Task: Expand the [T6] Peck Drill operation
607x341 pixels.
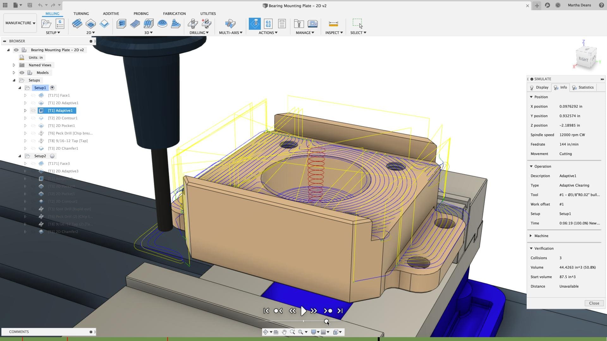Action: click(x=25, y=133)
